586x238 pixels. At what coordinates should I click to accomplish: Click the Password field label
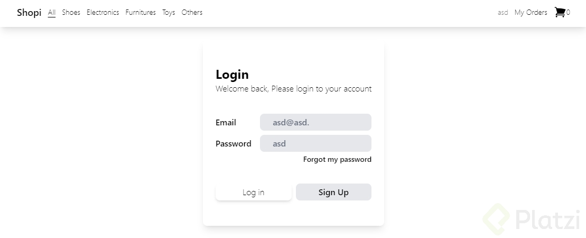233,144
